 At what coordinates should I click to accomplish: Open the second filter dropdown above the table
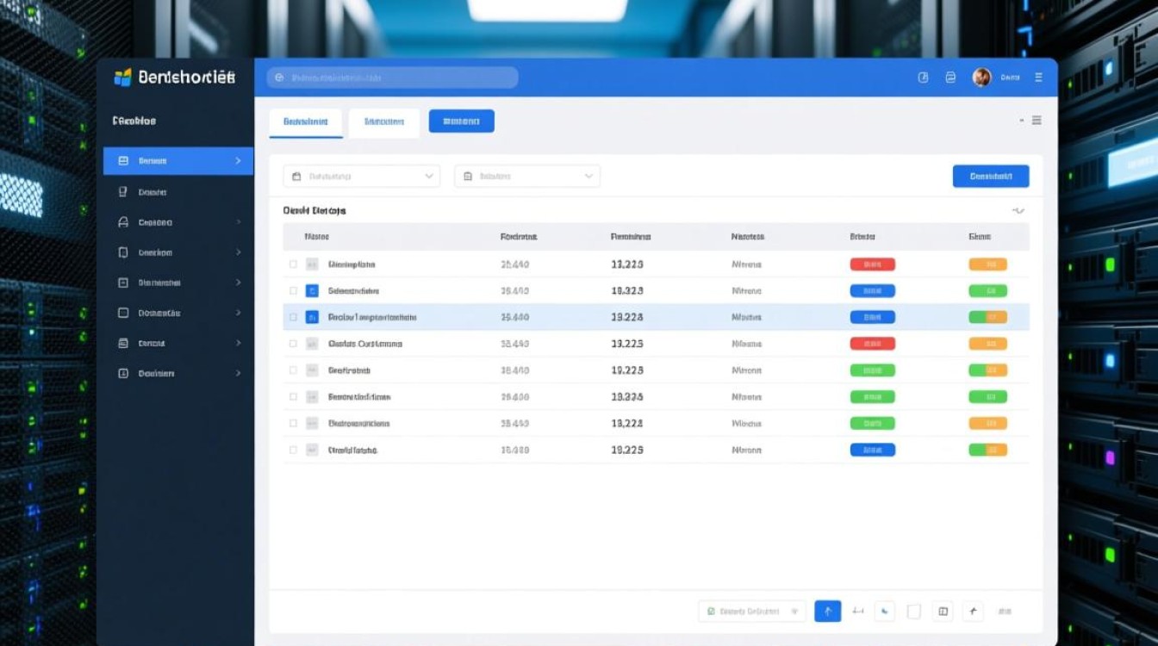pyautogui.click(x=526, y=177)
